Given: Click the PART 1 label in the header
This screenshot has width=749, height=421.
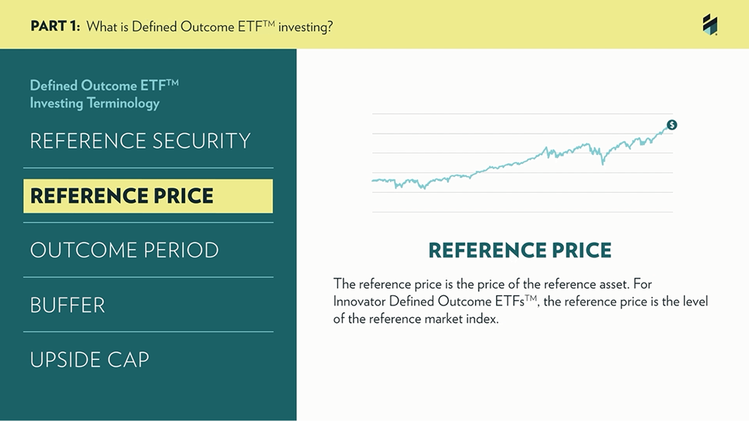Looking at the screenshot, I should tap(55, 26).
